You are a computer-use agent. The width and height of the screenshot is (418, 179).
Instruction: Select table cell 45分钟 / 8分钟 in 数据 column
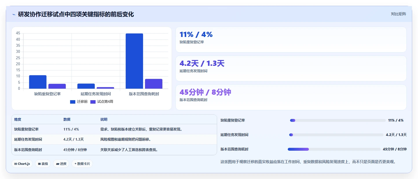(x=75, y=150)
